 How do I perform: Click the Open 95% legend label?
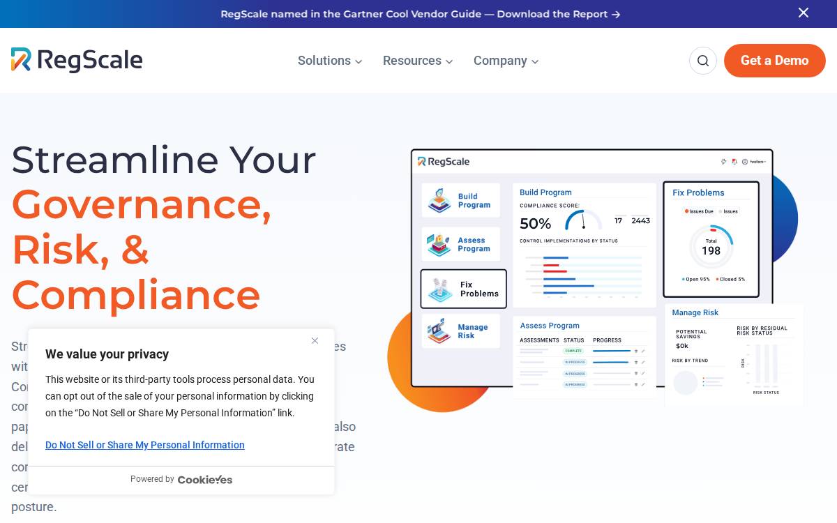pyautogui.click(x=696, y=279)
